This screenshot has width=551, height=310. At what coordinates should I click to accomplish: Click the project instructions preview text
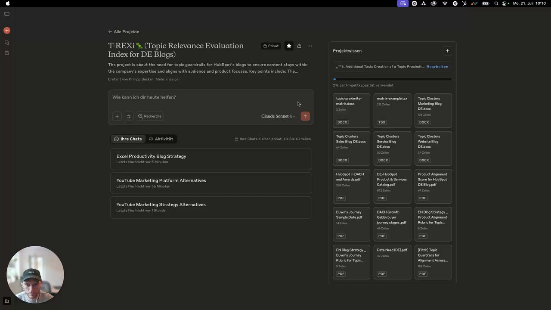380,67
